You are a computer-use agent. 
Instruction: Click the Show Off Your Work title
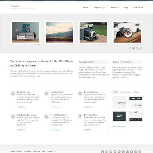(58, 115)
